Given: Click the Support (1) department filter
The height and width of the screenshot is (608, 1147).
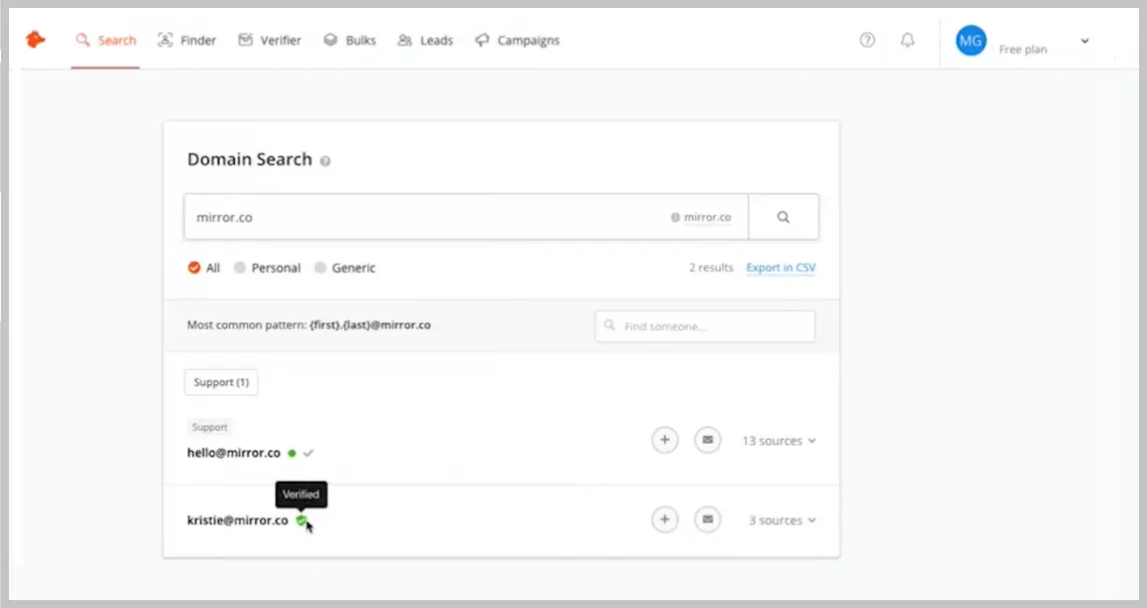Looking at the screenshot, I should (221, 382).
